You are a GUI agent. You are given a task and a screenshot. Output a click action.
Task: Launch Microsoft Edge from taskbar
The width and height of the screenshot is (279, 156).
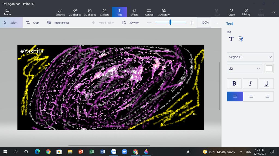(37, 152)
